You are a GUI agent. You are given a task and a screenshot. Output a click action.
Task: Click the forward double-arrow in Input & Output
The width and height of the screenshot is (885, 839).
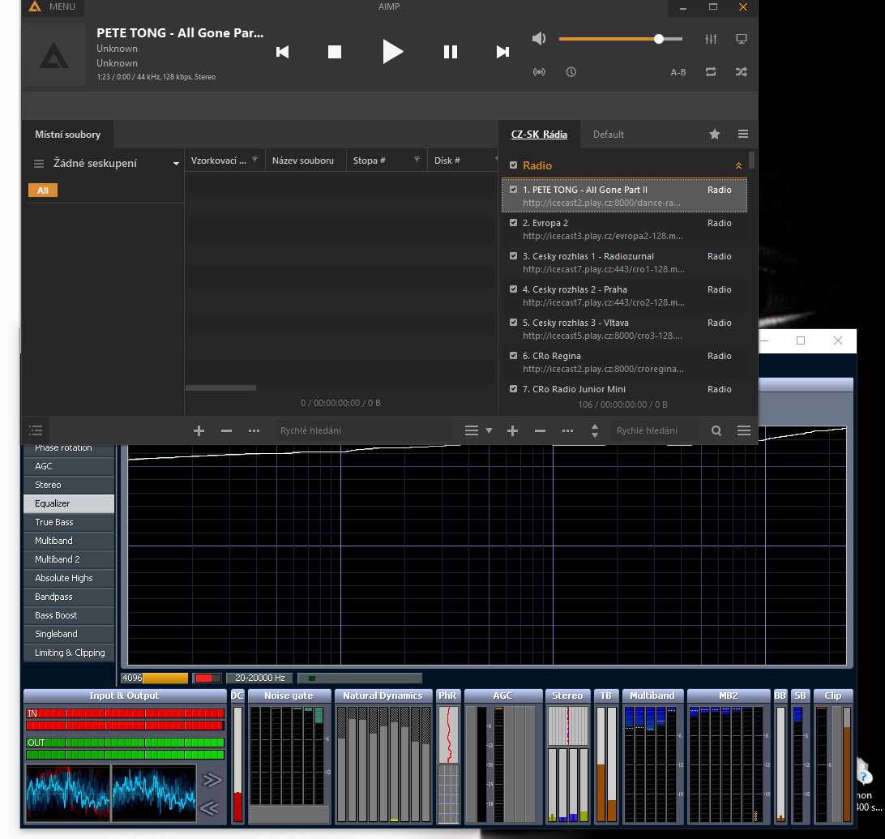point(212,780)
